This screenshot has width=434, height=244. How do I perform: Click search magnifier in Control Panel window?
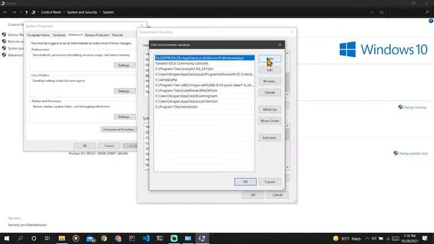[427, 12]
